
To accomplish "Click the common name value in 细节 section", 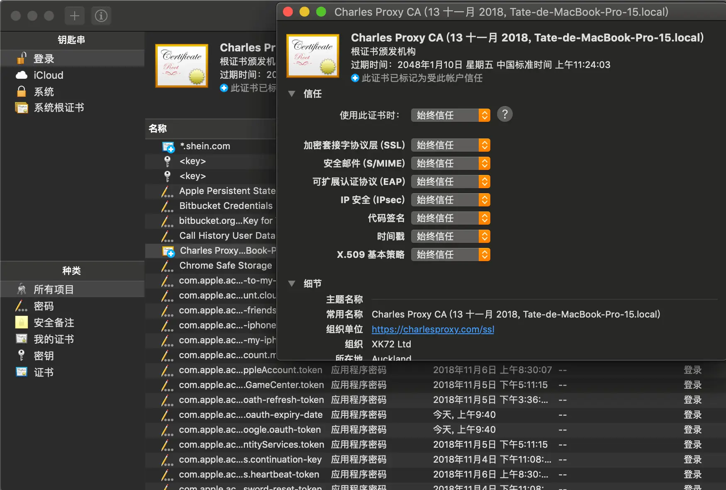I will point(516,314).
